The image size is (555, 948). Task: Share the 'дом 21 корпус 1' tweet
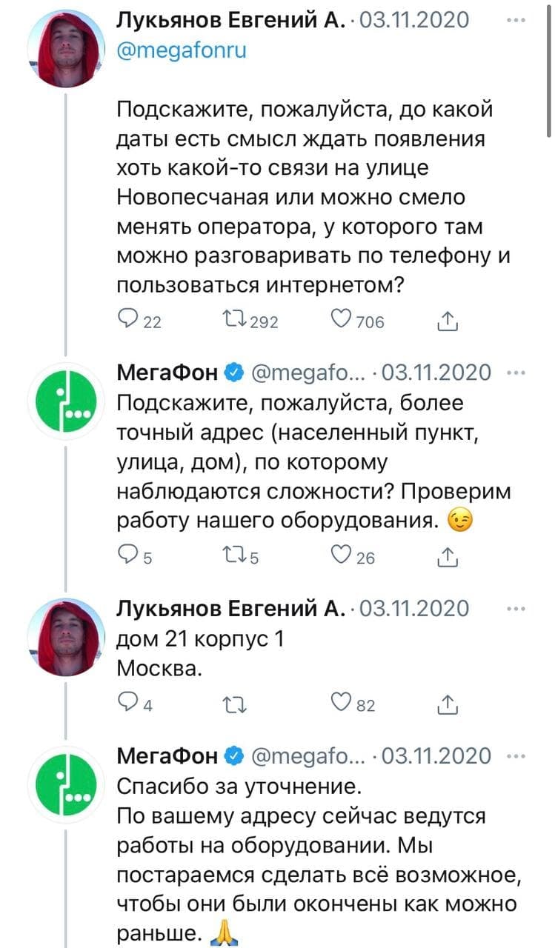(447, 704)
